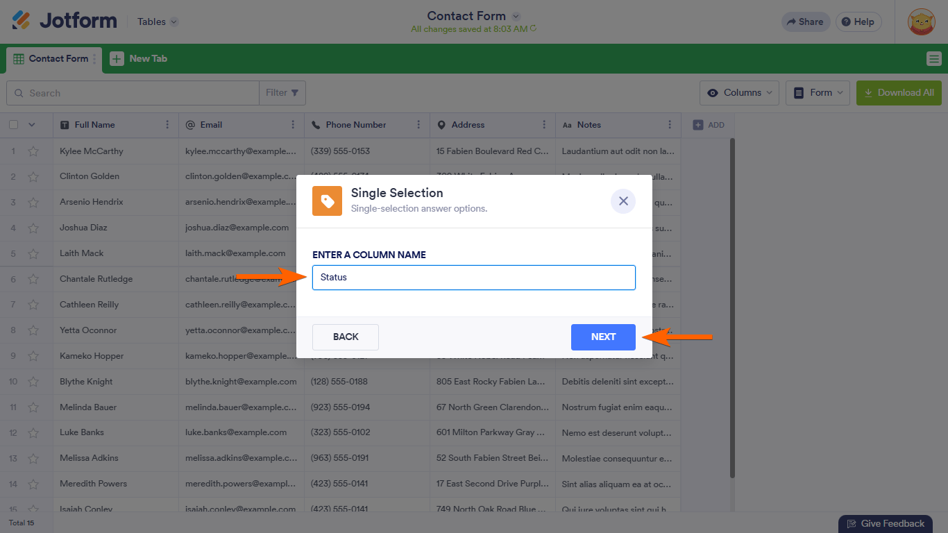Click the Kylee McCarthy name cell
The image size is (948, 533).
116,151
